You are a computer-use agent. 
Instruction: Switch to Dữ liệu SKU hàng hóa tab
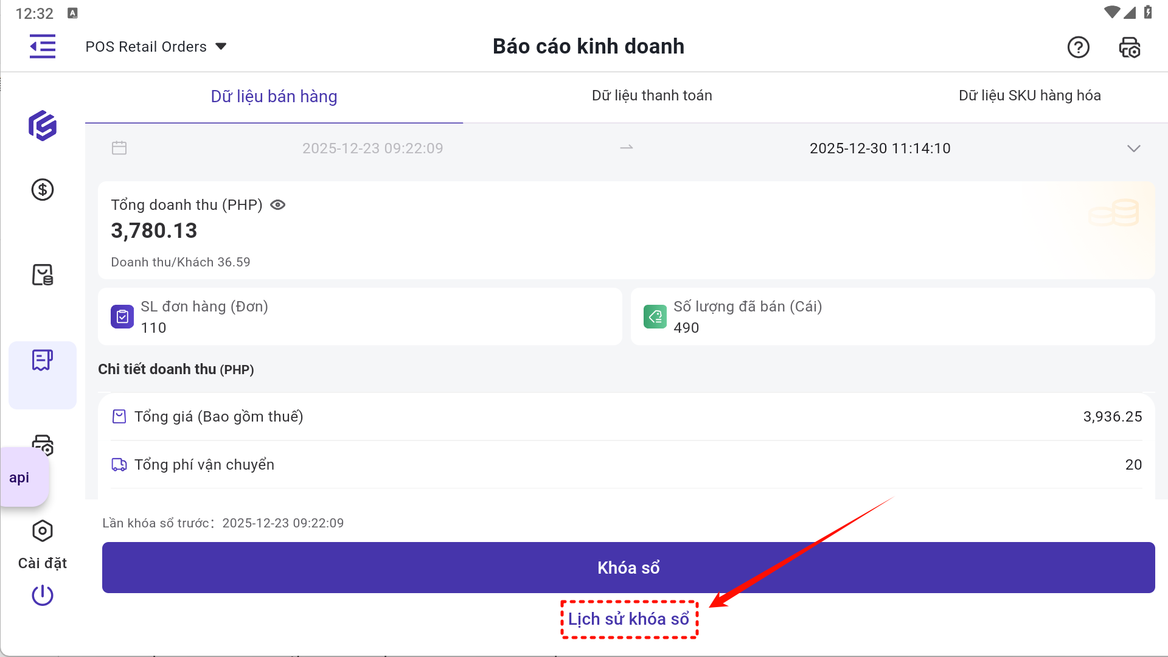click(1029, 96)
